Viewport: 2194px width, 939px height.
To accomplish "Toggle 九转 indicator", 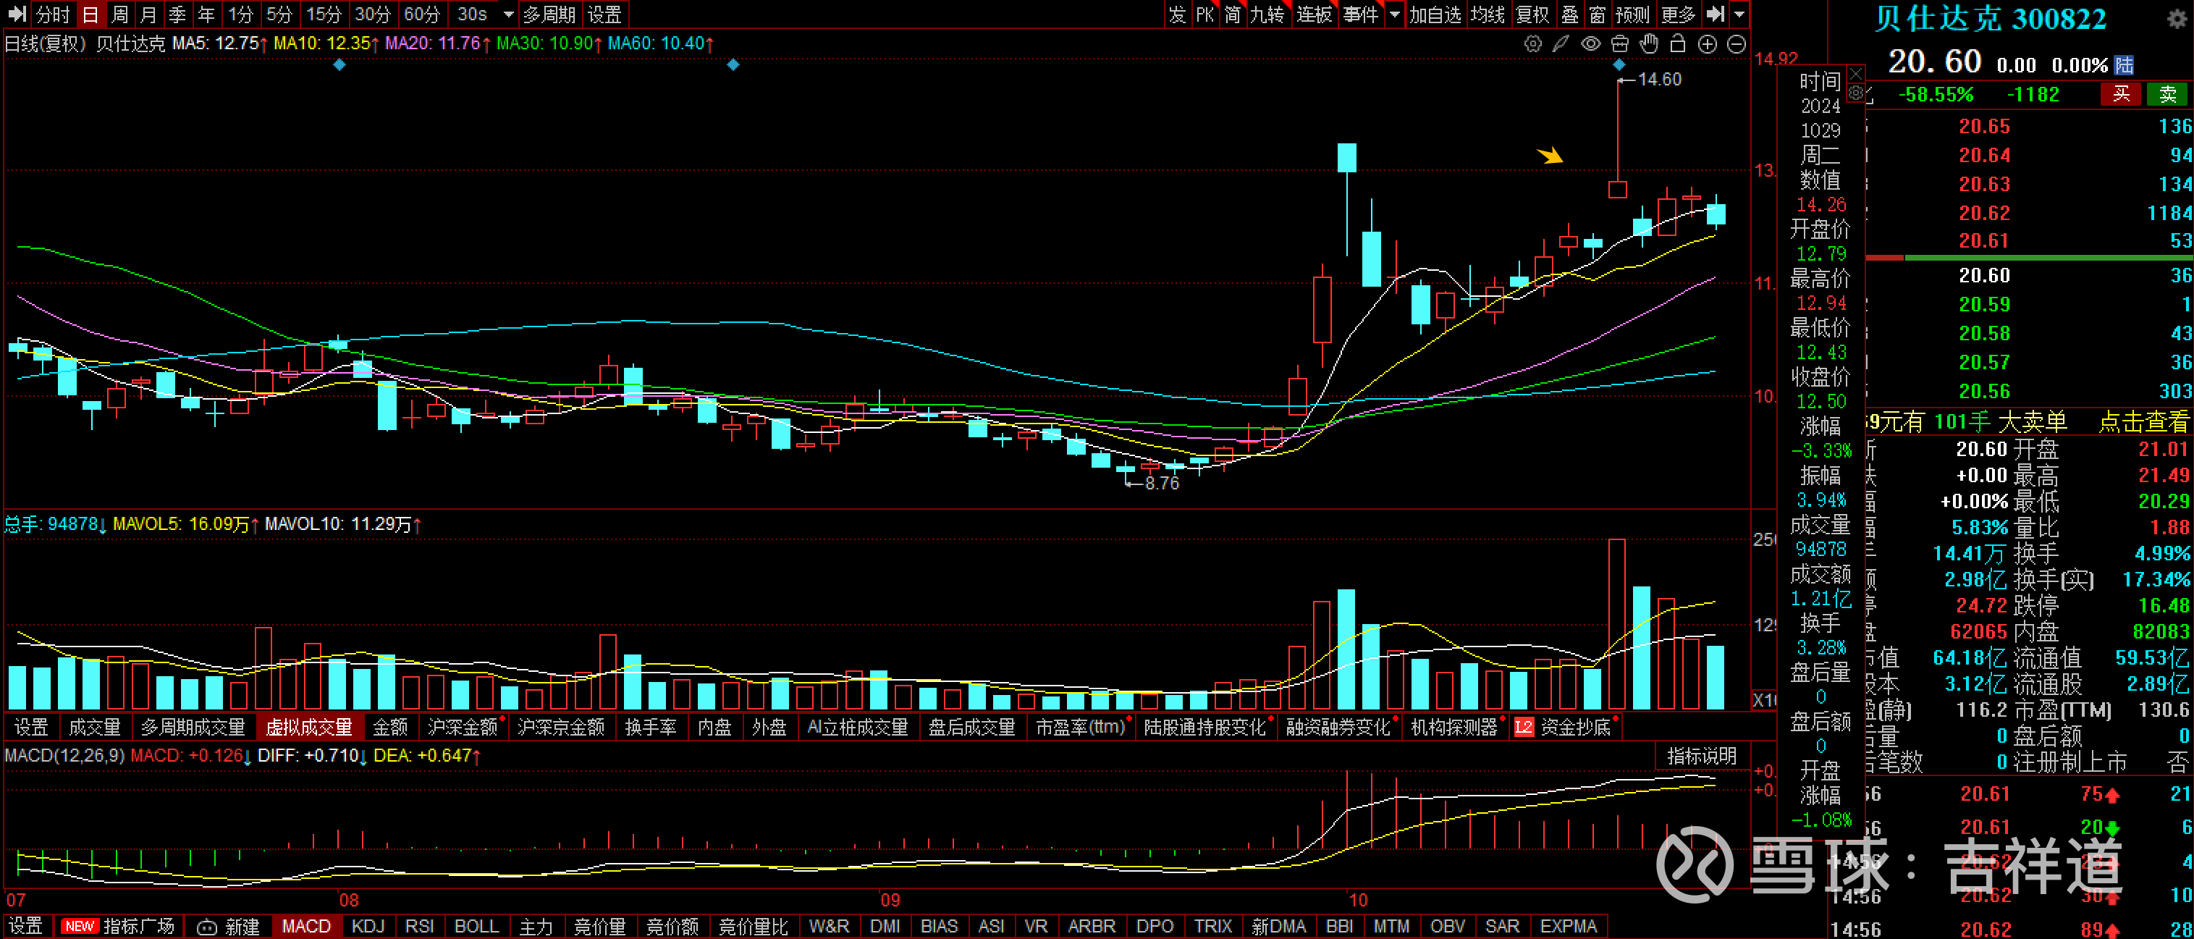I will coord(1267,14).
